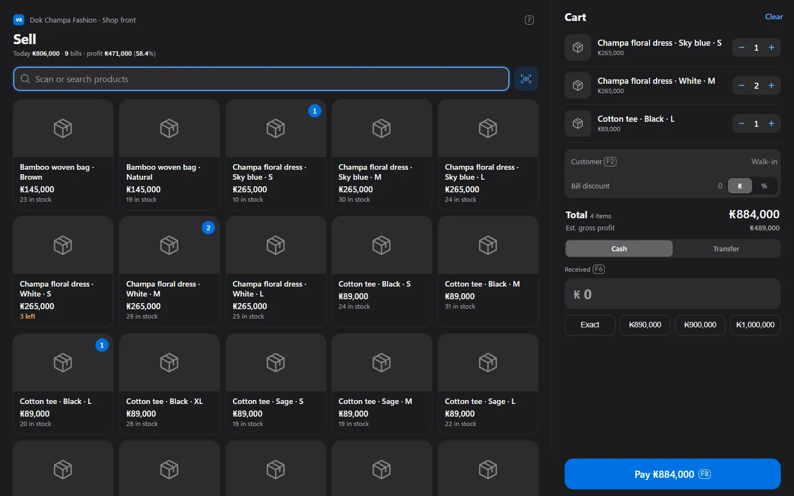The image size is (794, 496).
Task: Select Cash payment method
Action: [x=619, y=249]
